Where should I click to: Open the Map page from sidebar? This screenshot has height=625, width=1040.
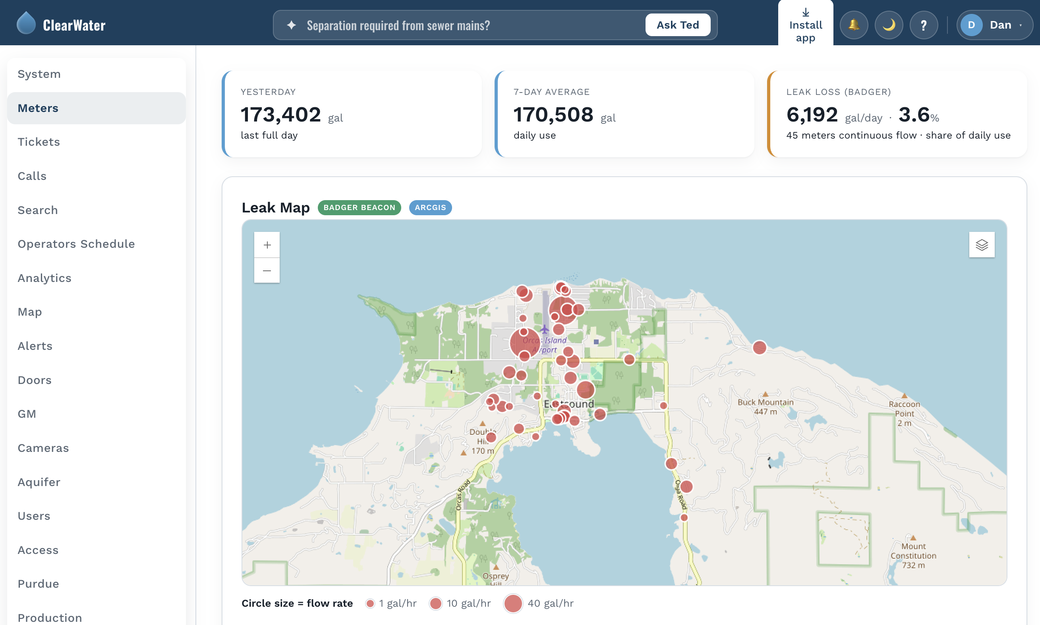[97, 312]
